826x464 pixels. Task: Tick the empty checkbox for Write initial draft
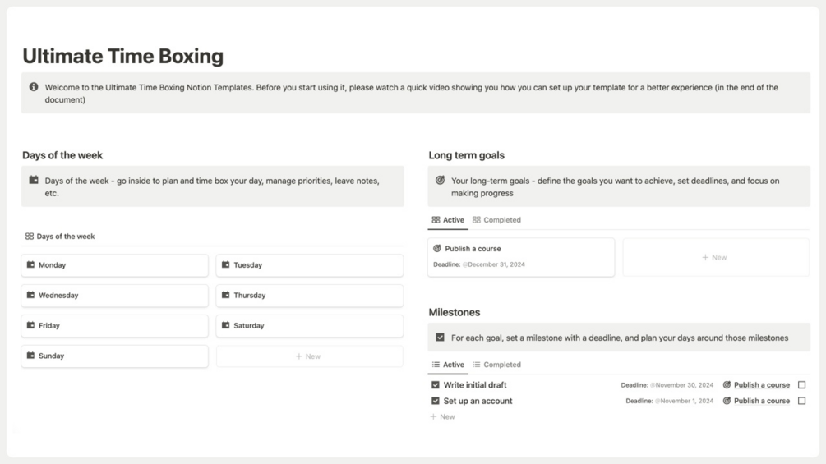pyautogui.click(x=802, y=384)
